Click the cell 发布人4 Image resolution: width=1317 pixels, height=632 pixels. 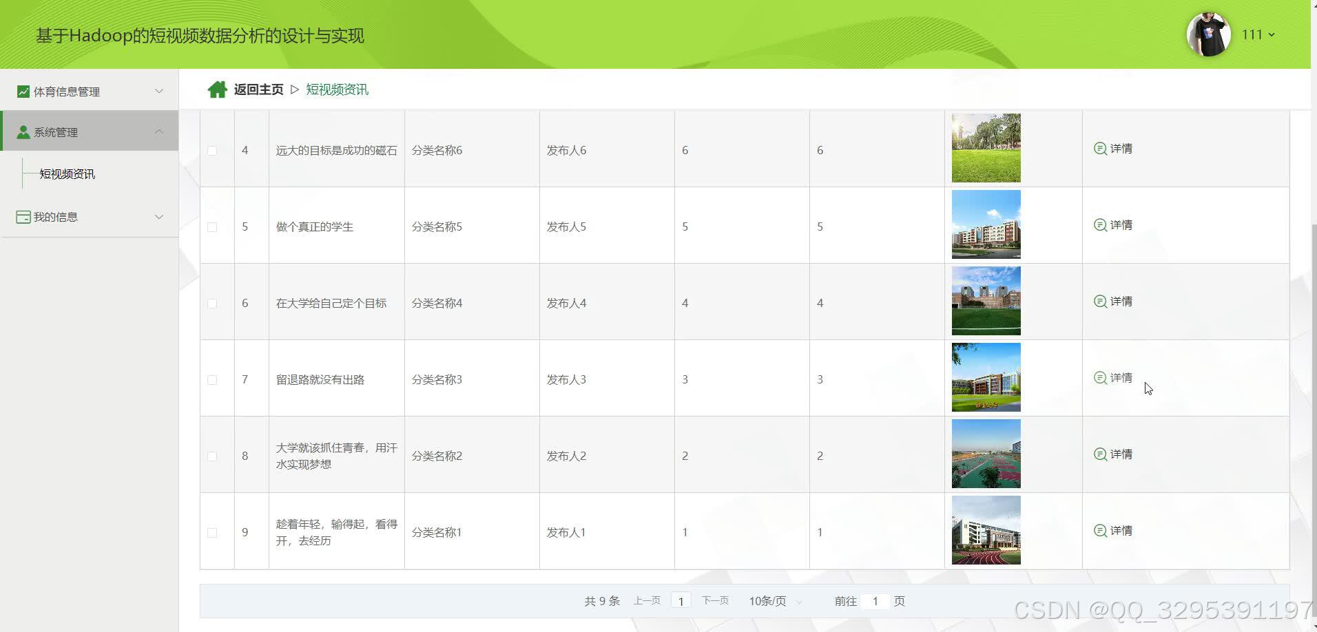pyautogui.click(x=566, y=304)
